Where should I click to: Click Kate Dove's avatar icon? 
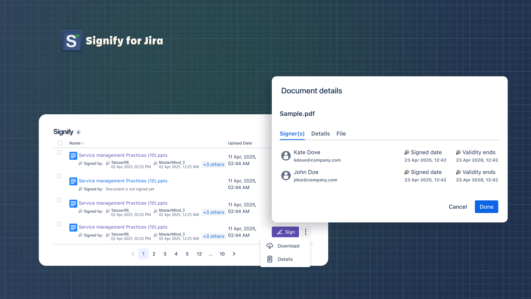tap(286, 155)
